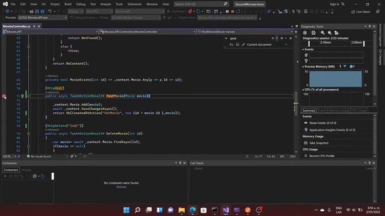Screen dimensions: 385x216
Task: Click the export report icon in Diagnostic Tools
Action: 313,32
